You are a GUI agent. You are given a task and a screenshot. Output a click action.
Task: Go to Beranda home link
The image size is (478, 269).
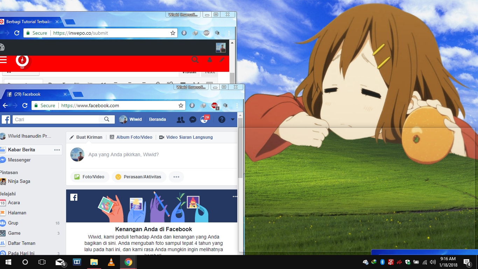coord(157,119)
